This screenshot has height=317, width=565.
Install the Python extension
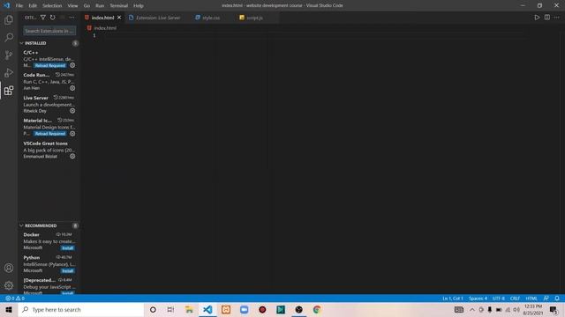[x=68, y=270]
